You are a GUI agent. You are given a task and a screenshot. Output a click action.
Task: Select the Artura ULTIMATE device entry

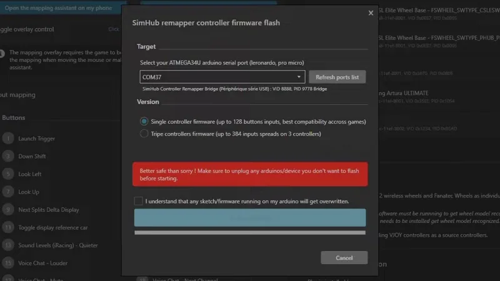[417, 97]
